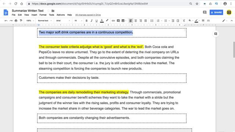
Task: Apply a bulleted list
Action: pos(166,21)
